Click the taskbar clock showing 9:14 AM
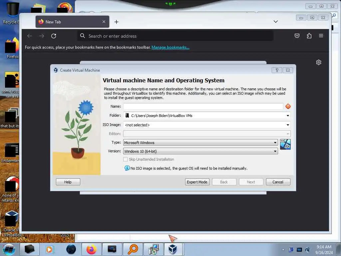The height and width of the screenshot is (256, 341). coord(324,249)
